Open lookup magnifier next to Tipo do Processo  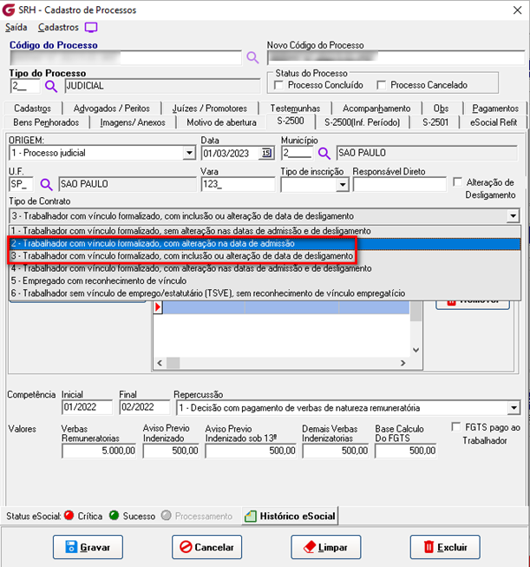click(51, 87)
